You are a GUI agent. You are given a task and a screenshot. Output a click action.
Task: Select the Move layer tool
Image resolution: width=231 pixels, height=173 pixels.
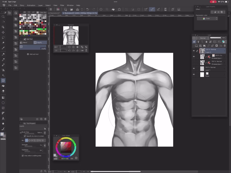(3, 32)
